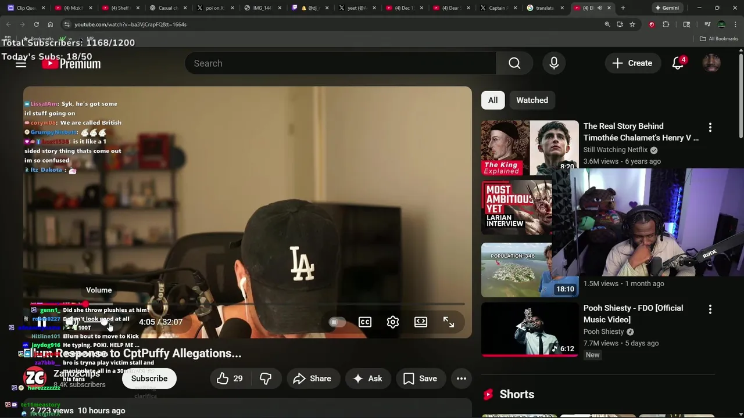
Task: Start voice search with microphone icon
Action: (554, 63)
